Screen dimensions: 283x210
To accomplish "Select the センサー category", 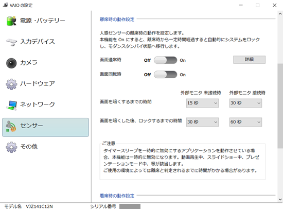I will pos(45,127).
